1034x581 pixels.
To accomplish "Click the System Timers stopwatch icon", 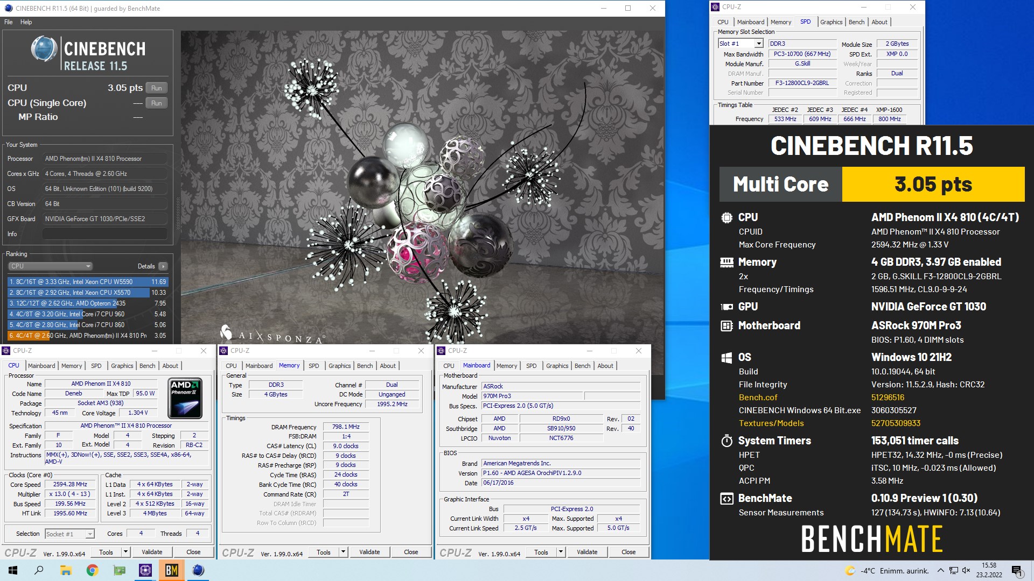I will pos(726,441).
